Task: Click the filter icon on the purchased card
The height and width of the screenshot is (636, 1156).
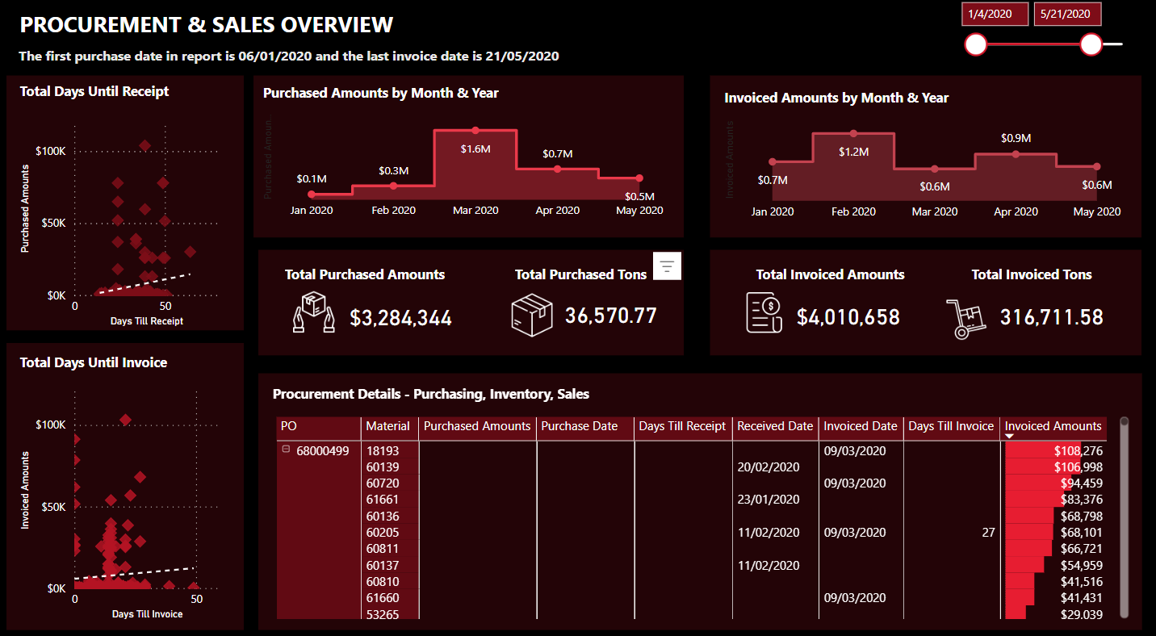Action: point(668,266)
